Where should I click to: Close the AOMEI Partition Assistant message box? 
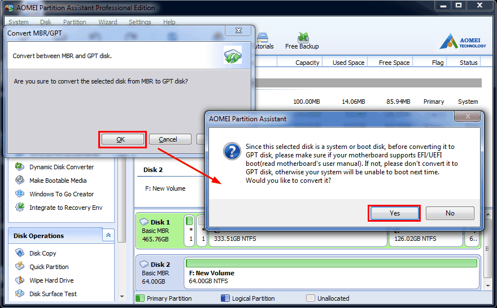(x=468, y=117)
